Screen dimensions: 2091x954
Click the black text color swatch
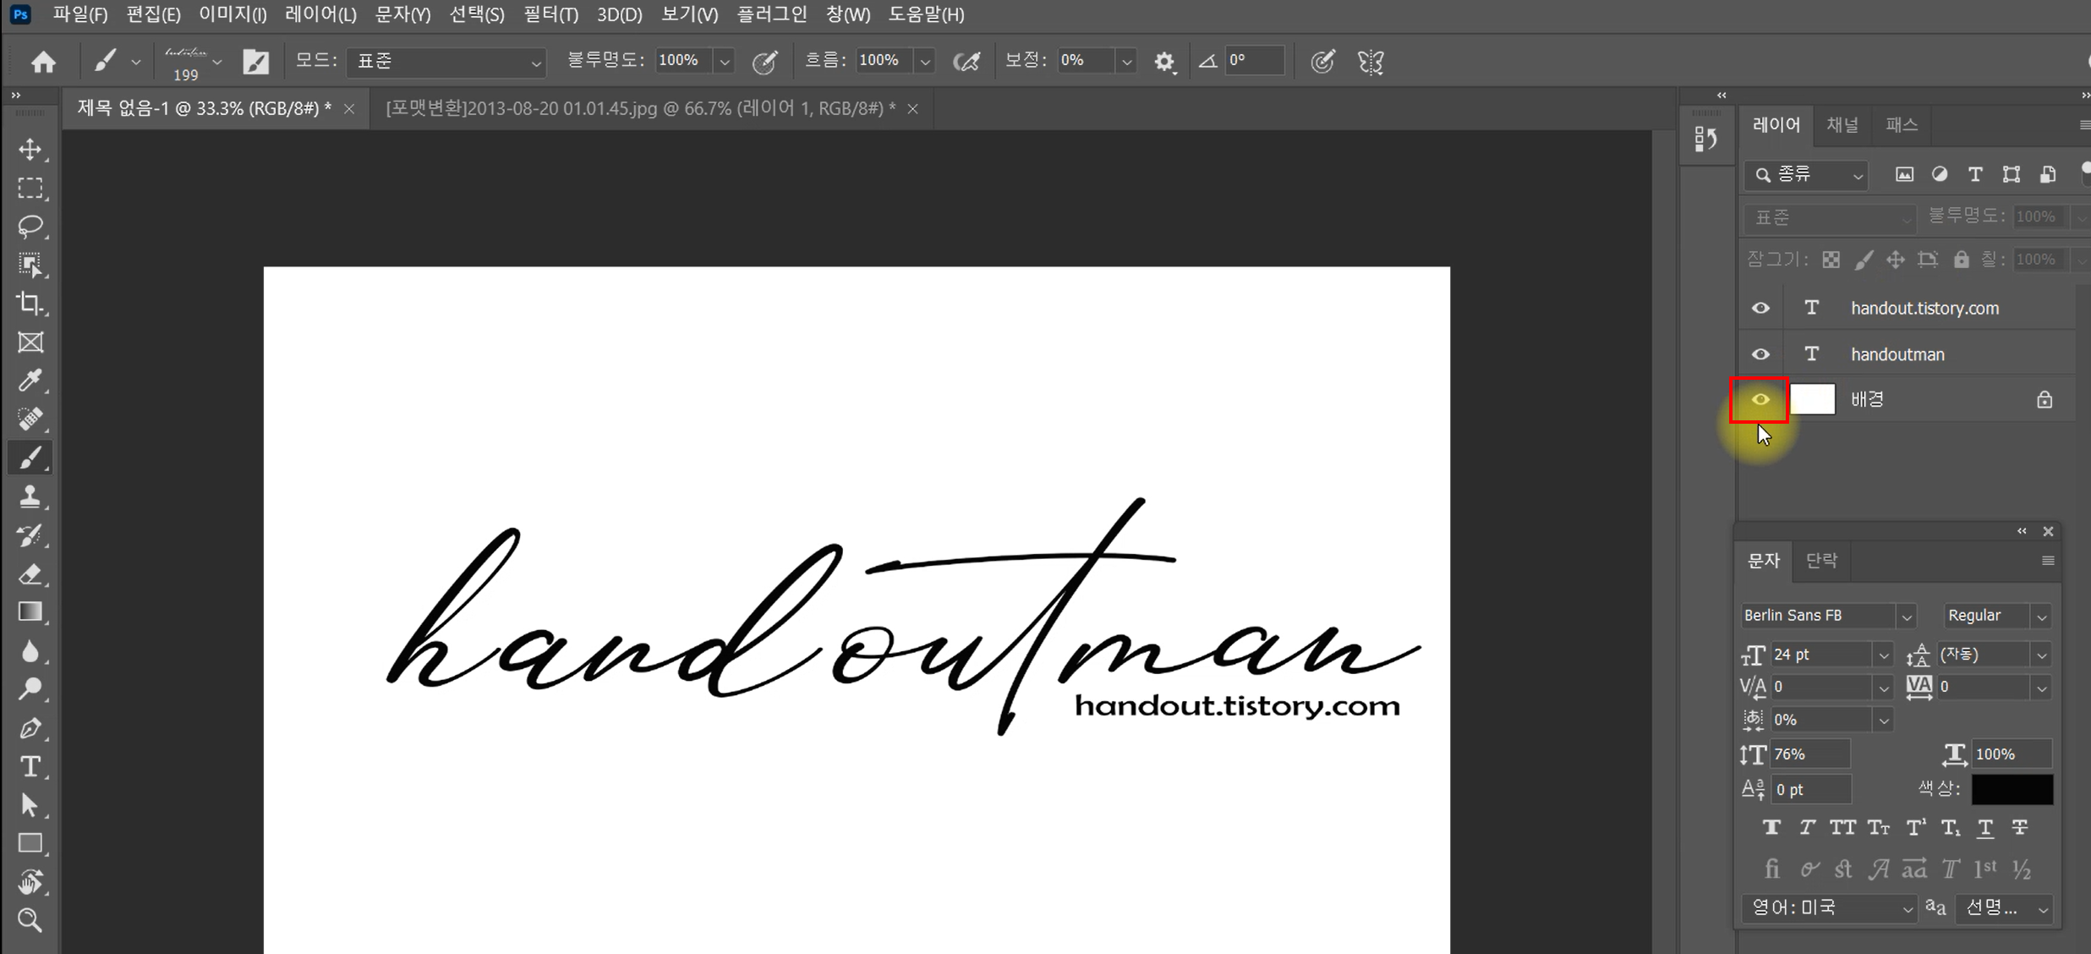pos(2012,789)
